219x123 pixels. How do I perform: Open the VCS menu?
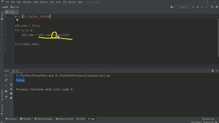pos(65,2)
